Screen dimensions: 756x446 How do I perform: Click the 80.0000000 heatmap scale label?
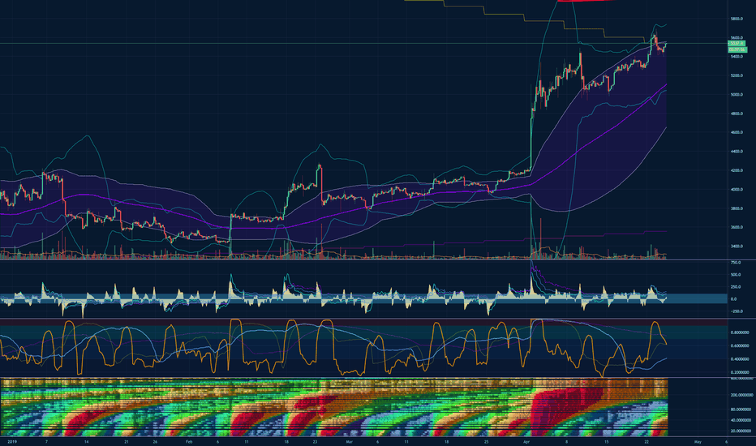point(741,410)
